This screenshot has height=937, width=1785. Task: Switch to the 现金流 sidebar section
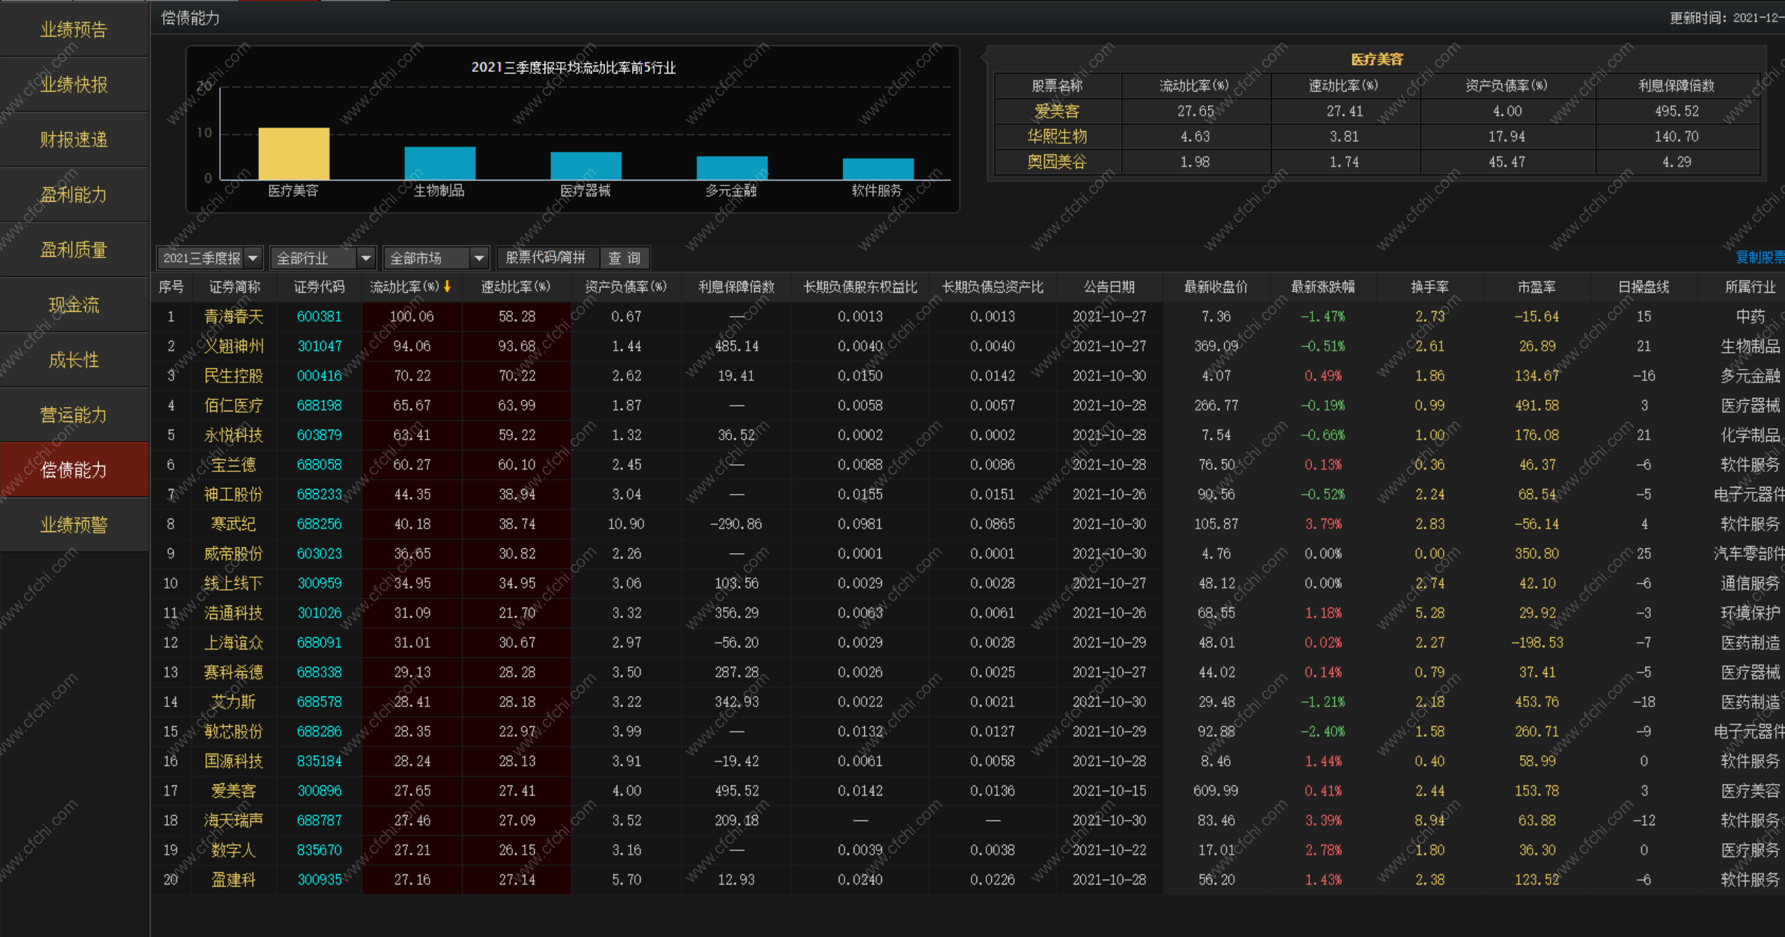point(74,305)
